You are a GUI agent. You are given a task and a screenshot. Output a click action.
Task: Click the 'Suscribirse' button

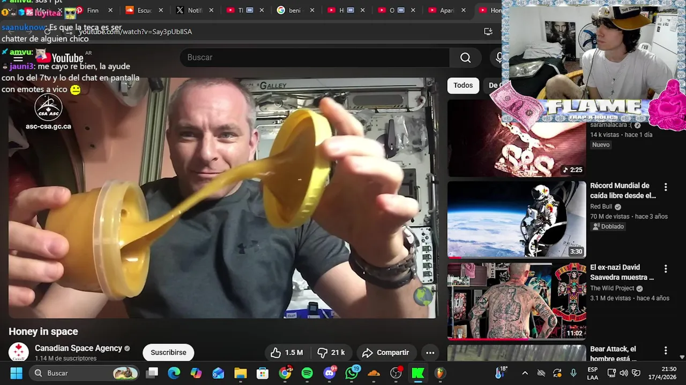pos(168,352)
